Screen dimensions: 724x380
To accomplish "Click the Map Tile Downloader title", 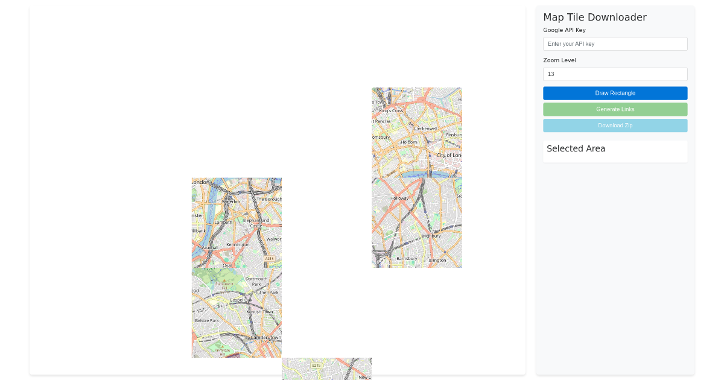I will coord(594,17).
